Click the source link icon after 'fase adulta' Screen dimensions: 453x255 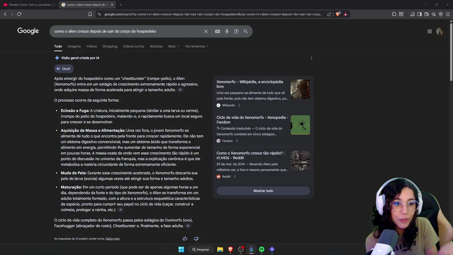188,226
